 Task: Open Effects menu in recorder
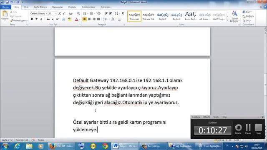point(207,117)
